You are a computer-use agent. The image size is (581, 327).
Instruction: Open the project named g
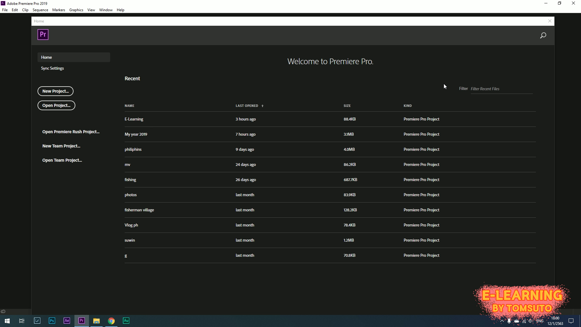click(x=330, y=255)
